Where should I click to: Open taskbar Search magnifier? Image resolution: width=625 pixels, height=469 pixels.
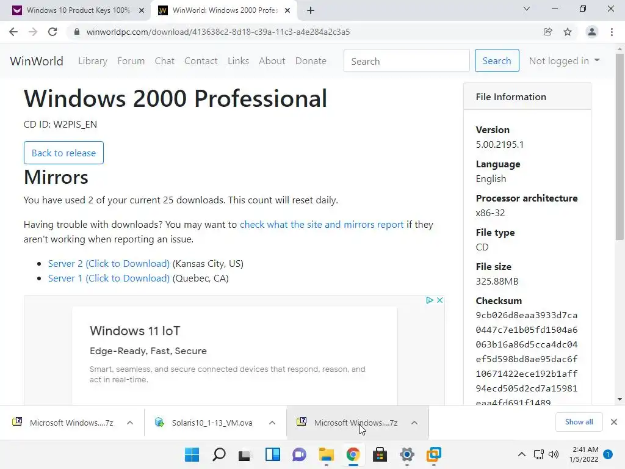[x=219, y=454]
